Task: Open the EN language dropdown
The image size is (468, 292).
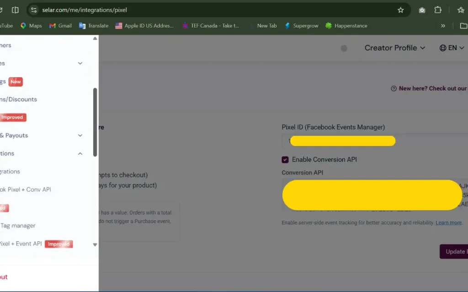Action: pos(452,47)
